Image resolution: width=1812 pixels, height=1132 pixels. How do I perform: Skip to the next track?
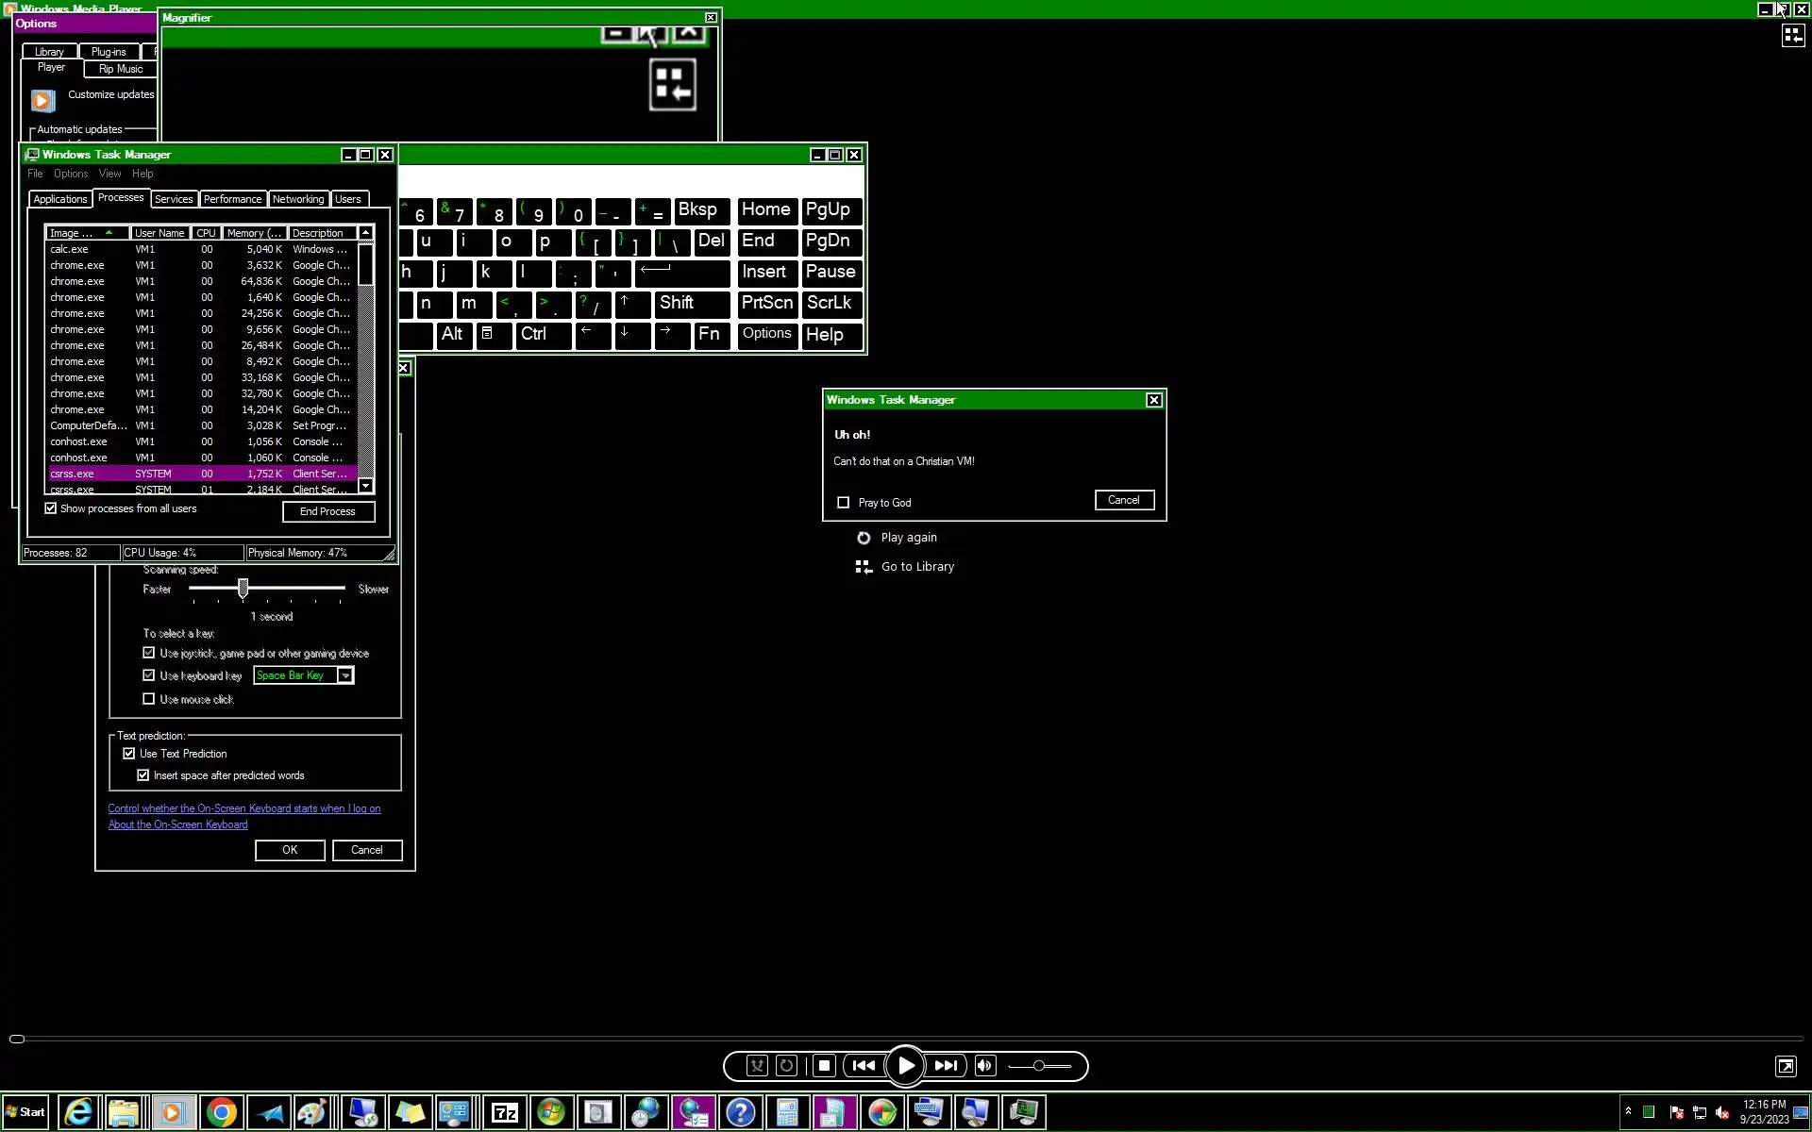[946, 1066]
